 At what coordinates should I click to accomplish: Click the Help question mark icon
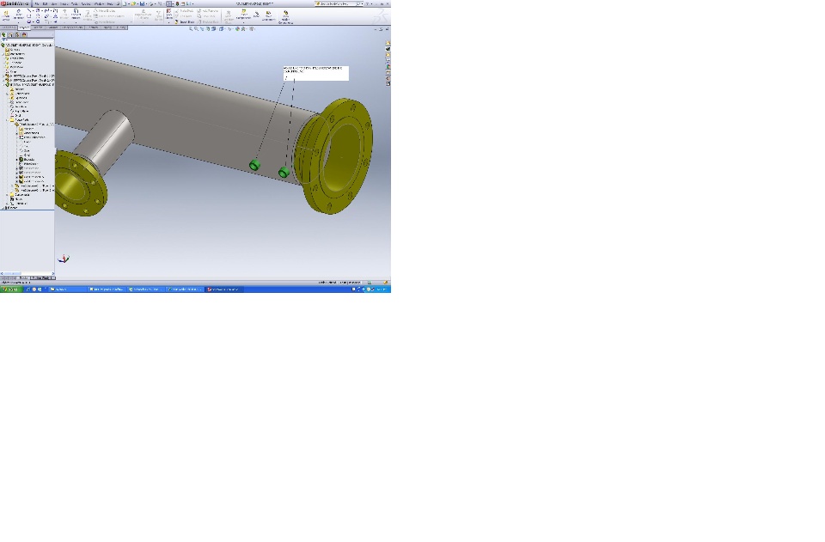click(367, 3)
